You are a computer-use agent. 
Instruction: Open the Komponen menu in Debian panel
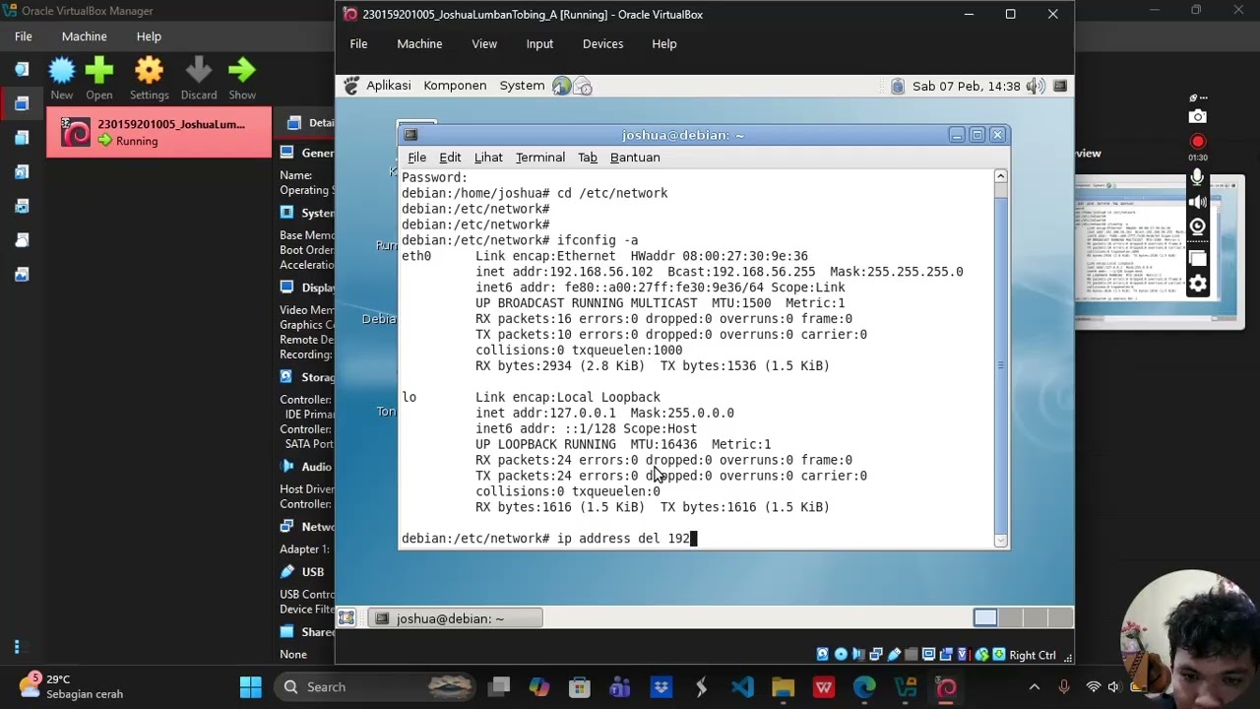coord(455,86)
